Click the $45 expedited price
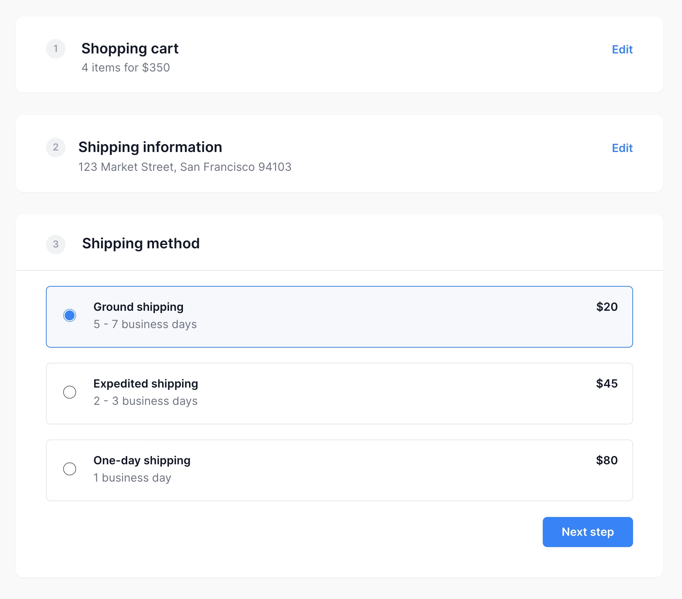 click(x=607, y=383)
